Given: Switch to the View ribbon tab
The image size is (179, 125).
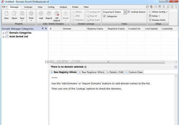Looking at the screenshot, I should point(40,7).
